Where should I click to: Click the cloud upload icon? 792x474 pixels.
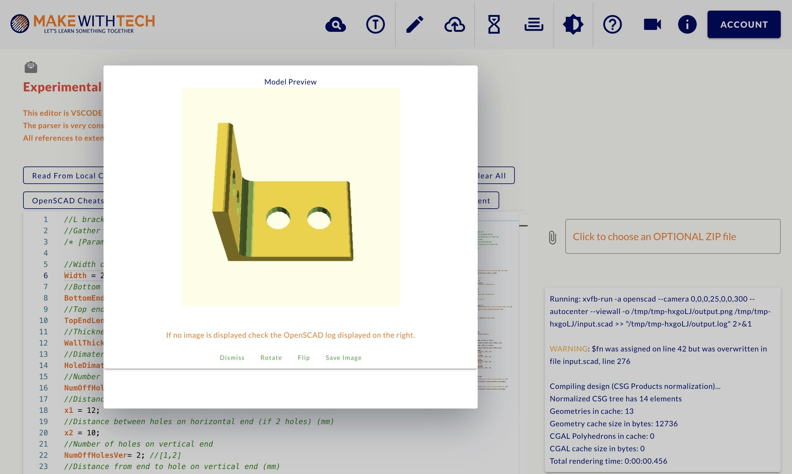click(454, 25)
